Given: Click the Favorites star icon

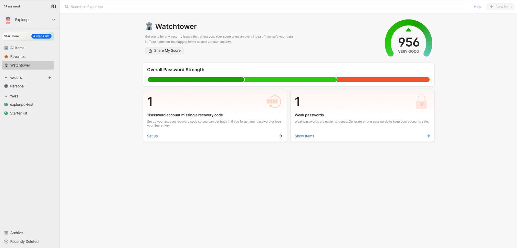Looking at the screenshot, I should click(6, 57).
